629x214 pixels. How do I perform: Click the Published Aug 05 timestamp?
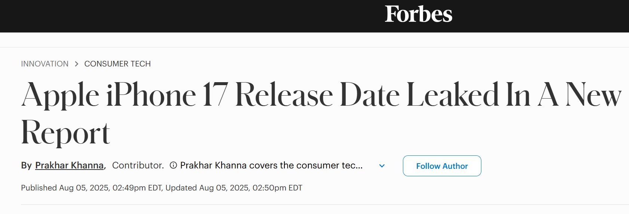tap(92, 188)
